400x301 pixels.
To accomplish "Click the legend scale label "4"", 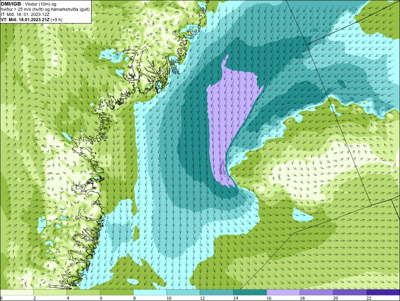I will tap(68, 299).
